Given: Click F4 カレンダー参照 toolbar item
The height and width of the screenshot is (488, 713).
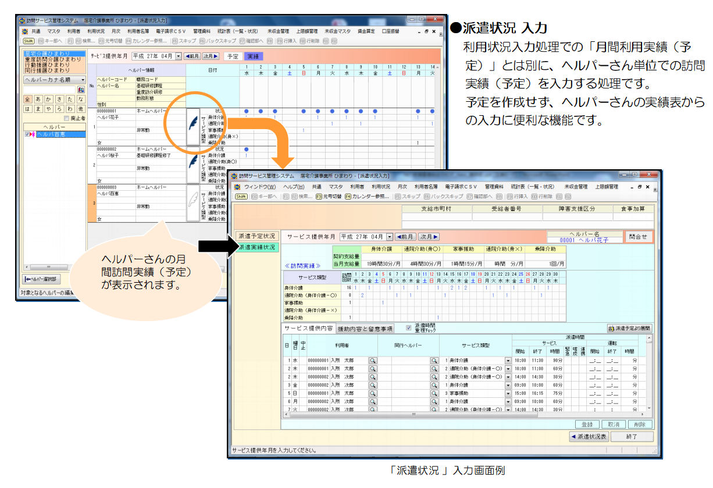Looking at the screenshot, I should coord(367,197).
